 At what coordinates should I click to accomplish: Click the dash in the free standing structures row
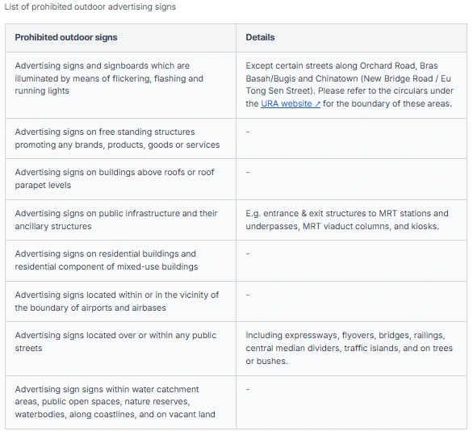coord(248,132)
